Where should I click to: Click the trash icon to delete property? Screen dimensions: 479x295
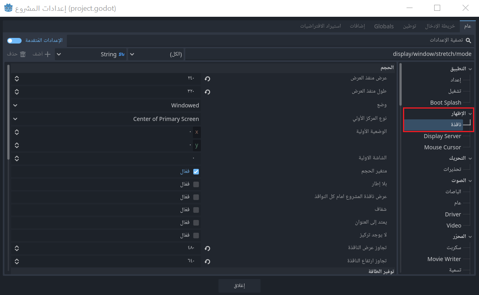click(x=23, y=54)
